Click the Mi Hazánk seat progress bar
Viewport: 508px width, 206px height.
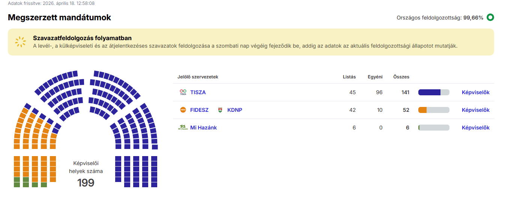(x=433, y=128)
